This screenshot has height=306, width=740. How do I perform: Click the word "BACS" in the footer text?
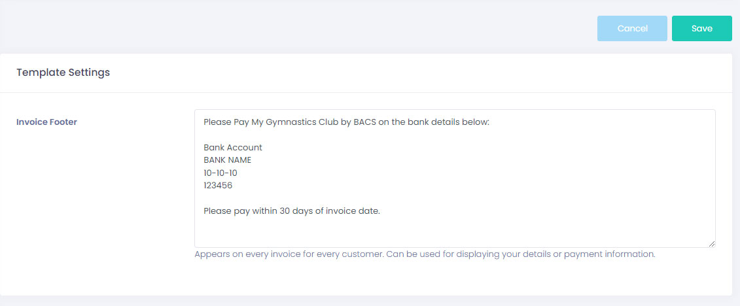[x=366, y=122]
